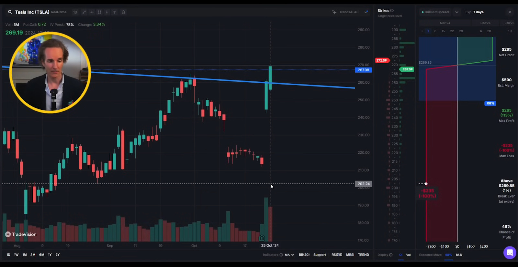Click the green 267.5P strike handle

point(407,69)
